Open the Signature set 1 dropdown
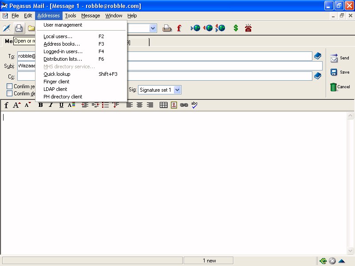 click(177, 90)
